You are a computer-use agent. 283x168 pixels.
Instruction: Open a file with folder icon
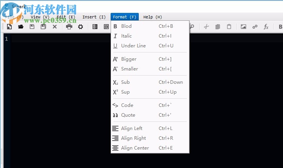[21, 27]
